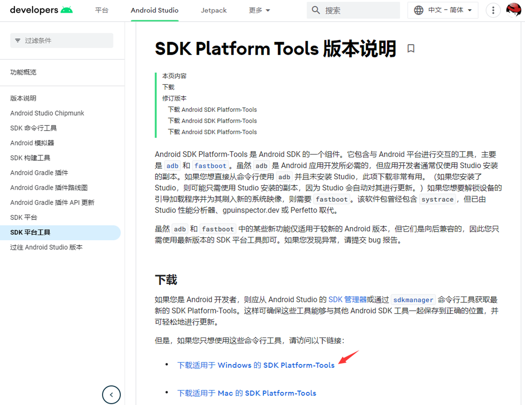Screen dimensions: 525x405
Task: Click the first adb code link
Action: (x=172, y=166)
